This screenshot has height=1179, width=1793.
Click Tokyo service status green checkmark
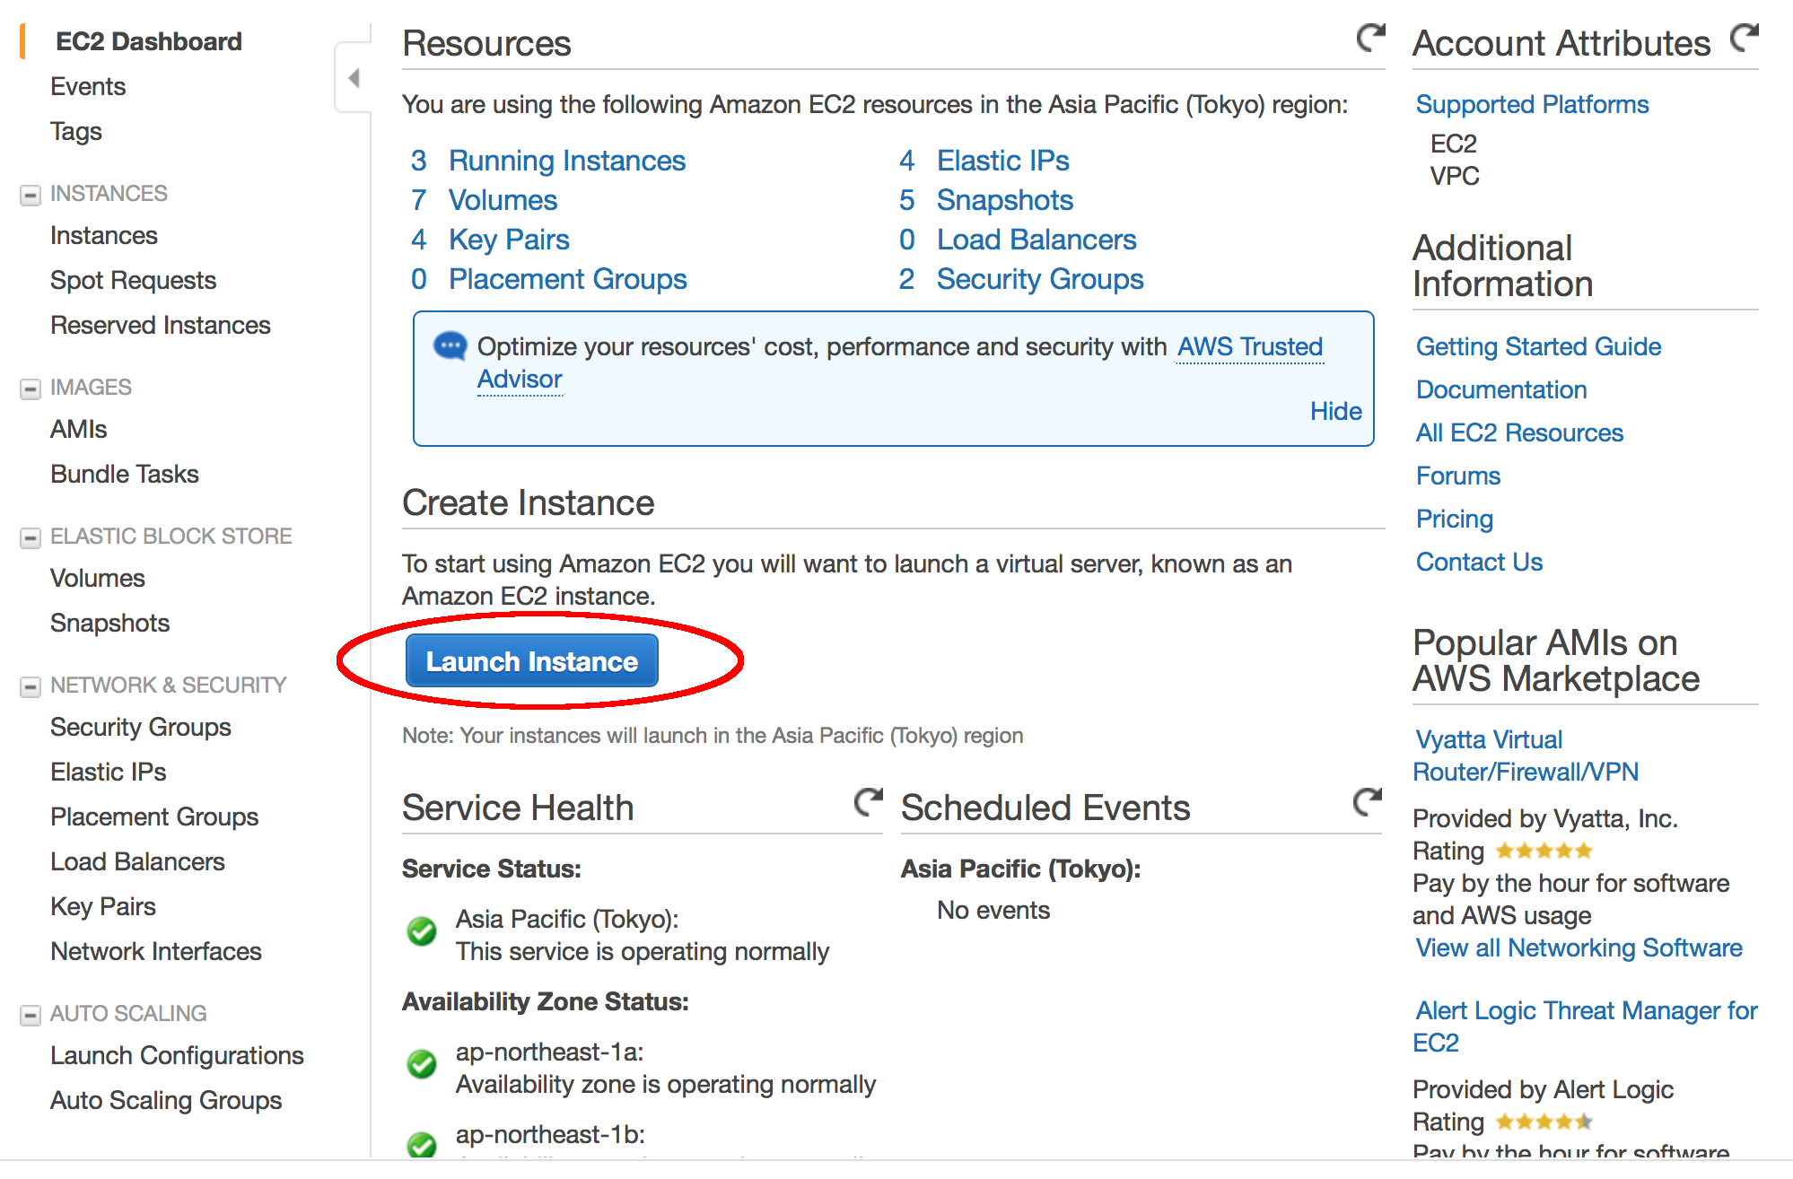422,931
